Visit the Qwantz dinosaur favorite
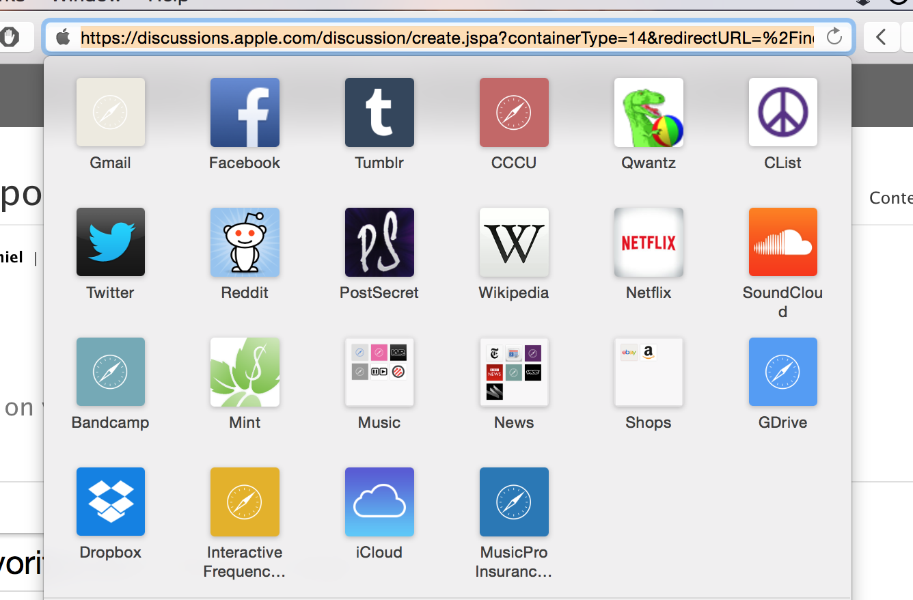The width and height of the screenshot is (913, 600). [x=649, y=112]
